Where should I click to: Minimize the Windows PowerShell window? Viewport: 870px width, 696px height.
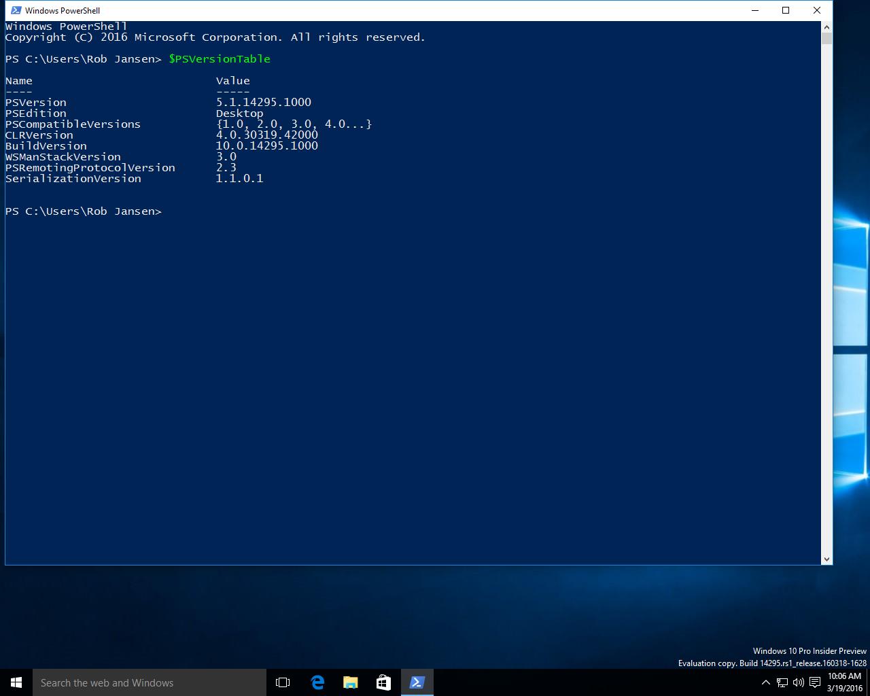pos(755,10)
